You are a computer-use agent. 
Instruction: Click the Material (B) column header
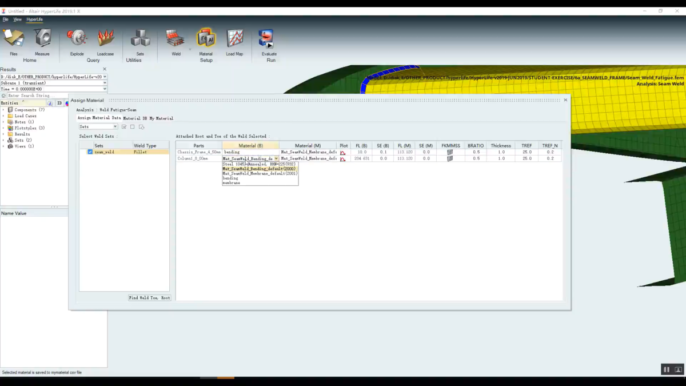coord(251,146)
